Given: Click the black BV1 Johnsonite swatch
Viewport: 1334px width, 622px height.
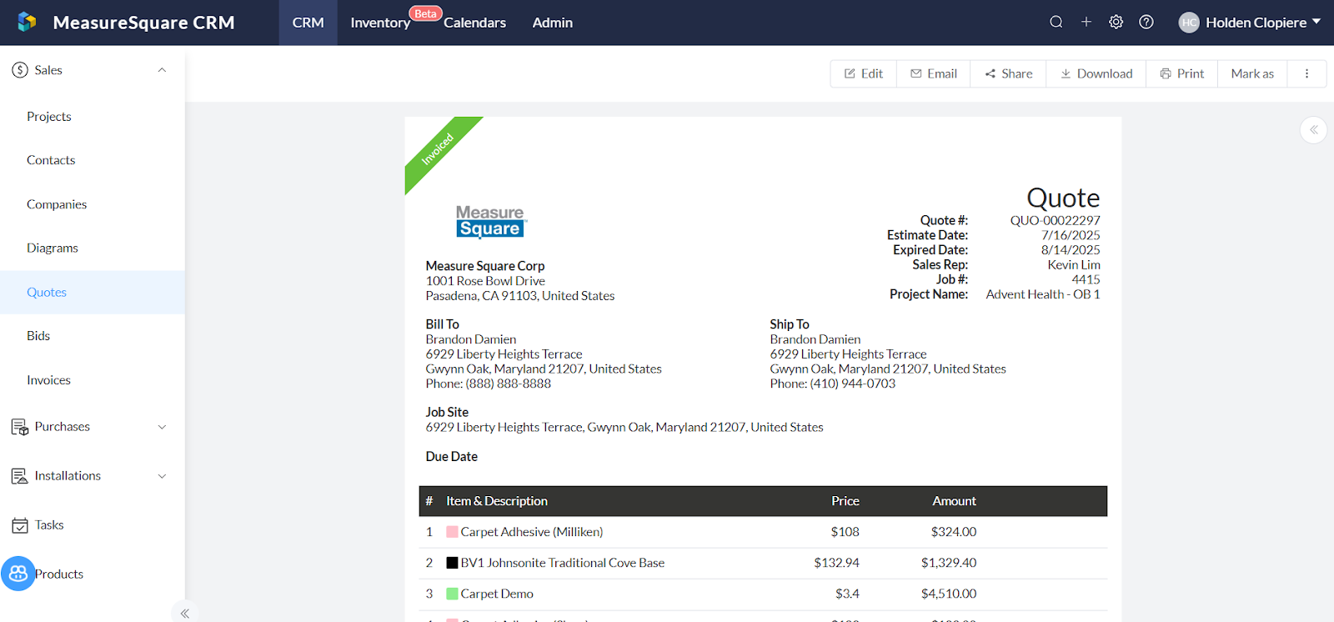Looking at the screenshot, I should (452, 563).
